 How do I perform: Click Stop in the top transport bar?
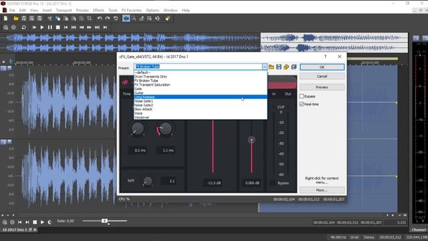[x=58, y=27]
